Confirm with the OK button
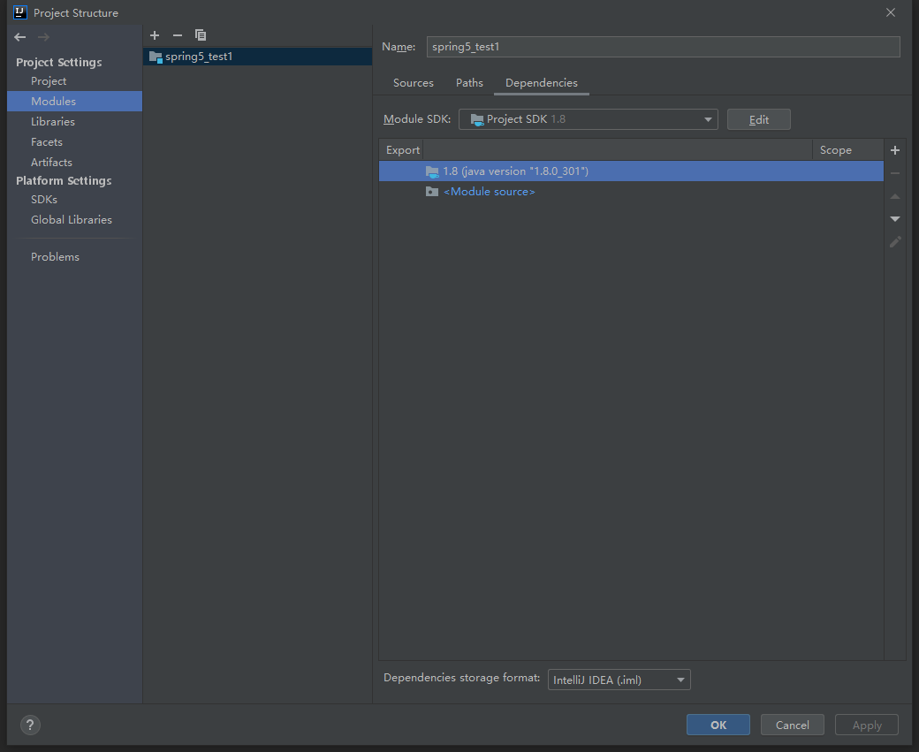Image resolution: width=919 pixels, height=752 pixels. coord(718,725)
